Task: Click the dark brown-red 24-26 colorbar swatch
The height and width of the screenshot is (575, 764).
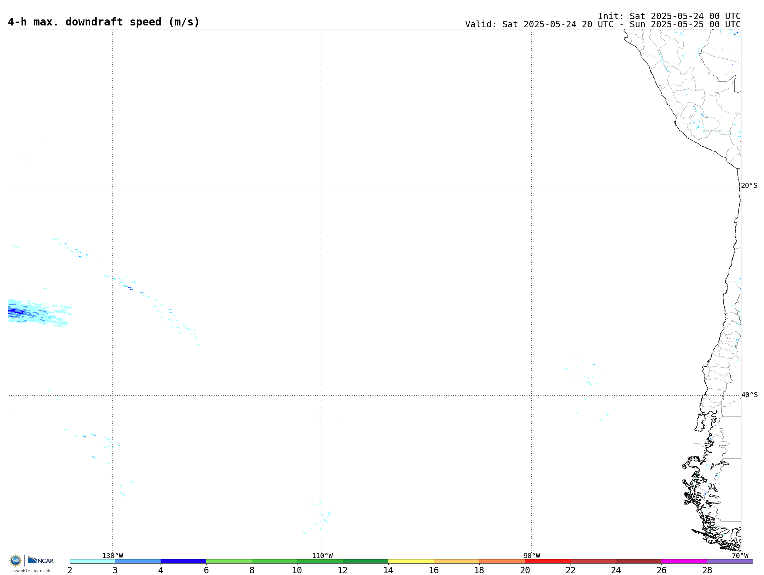Action: pyautogui.click(x=638, y=562)
